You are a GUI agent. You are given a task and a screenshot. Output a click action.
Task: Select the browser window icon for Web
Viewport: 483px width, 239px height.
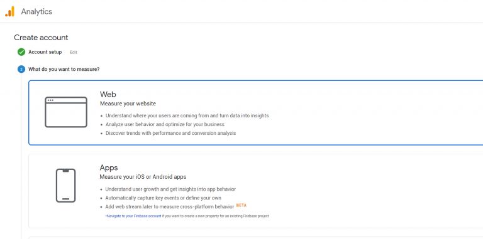tap(66, 112)
